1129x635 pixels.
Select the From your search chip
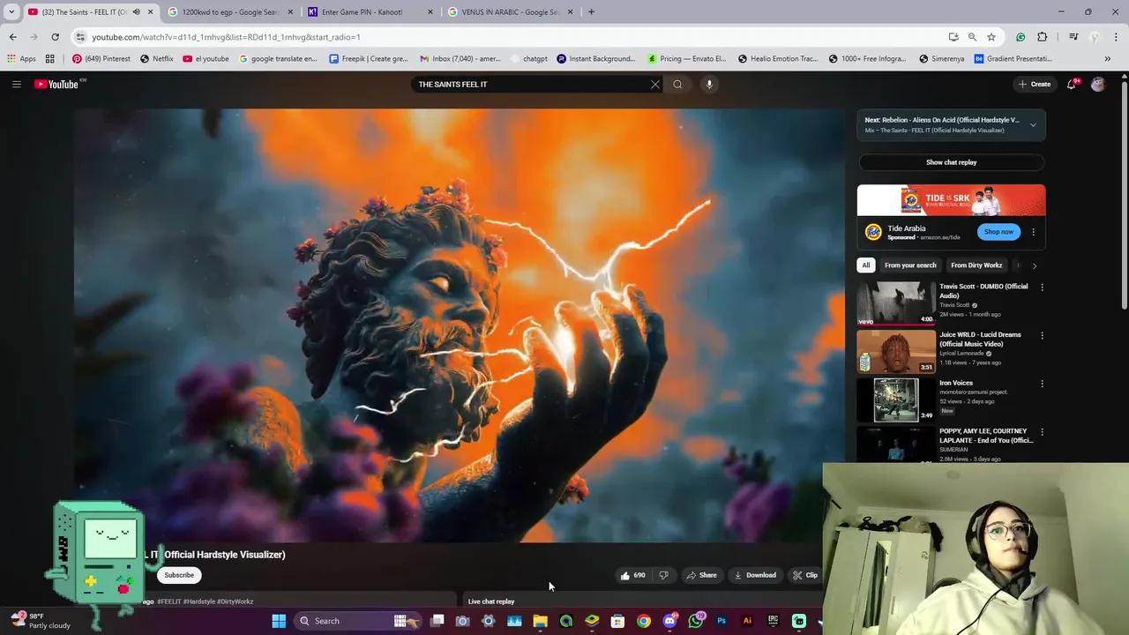coord(910,265)
